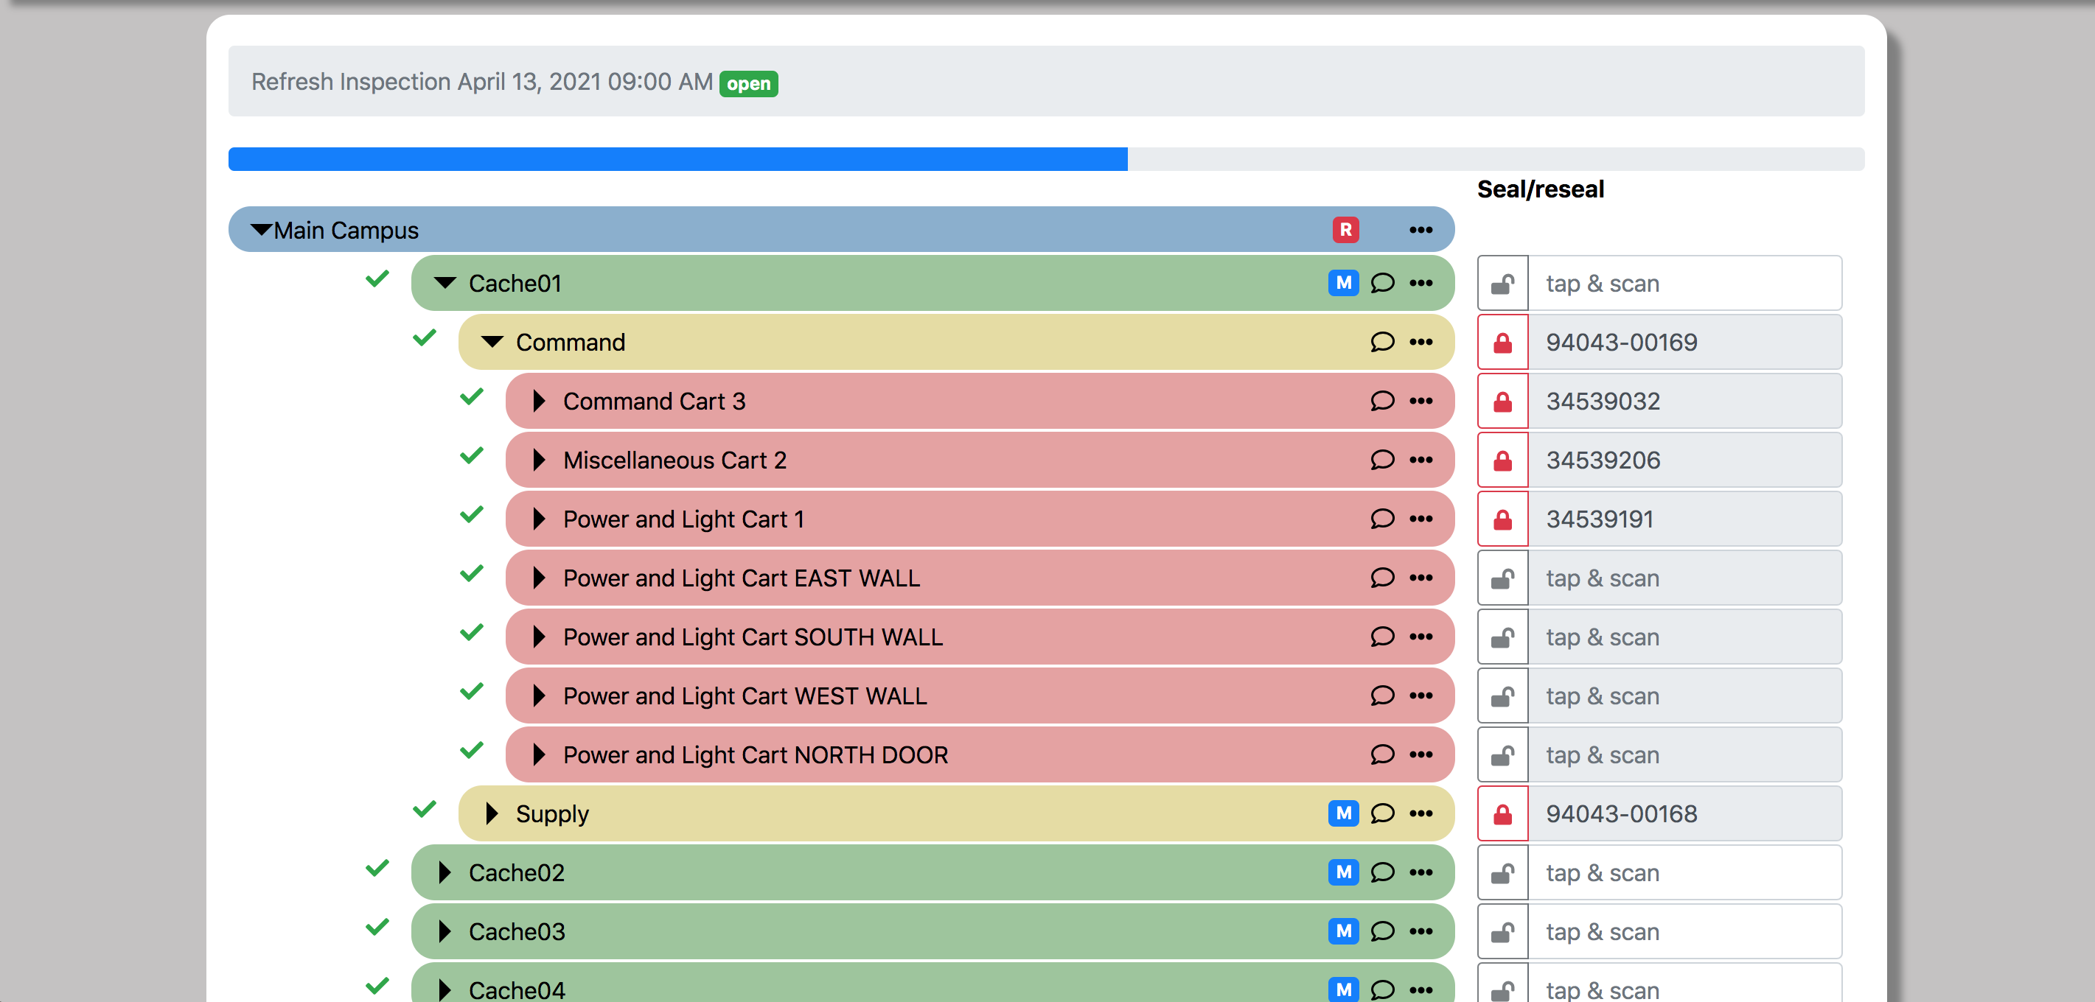Open the three-dot menu for Command Cart 3
The width and height of the screenshot is (2095, 1002).
tap(1421, 401)
